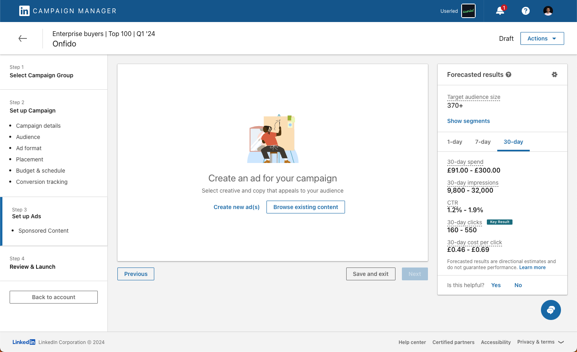Viewport: 577px width, 352px height.
Task: Open the Actions dropdown
Action: 542,38
